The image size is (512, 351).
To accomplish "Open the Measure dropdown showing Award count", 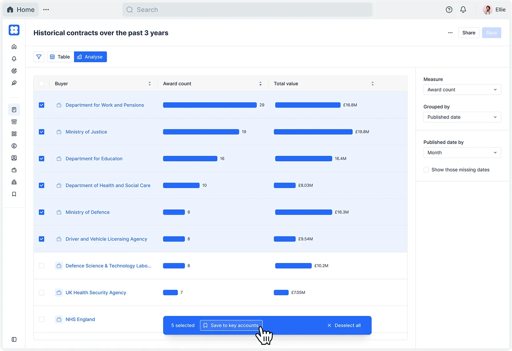I will (x=462, y=90).
